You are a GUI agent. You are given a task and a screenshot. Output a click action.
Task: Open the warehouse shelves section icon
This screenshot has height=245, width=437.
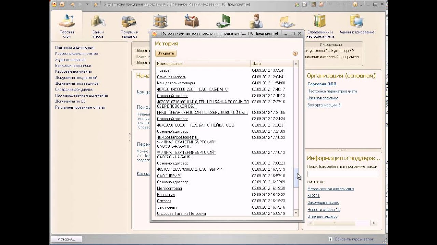tap(160, 21)
